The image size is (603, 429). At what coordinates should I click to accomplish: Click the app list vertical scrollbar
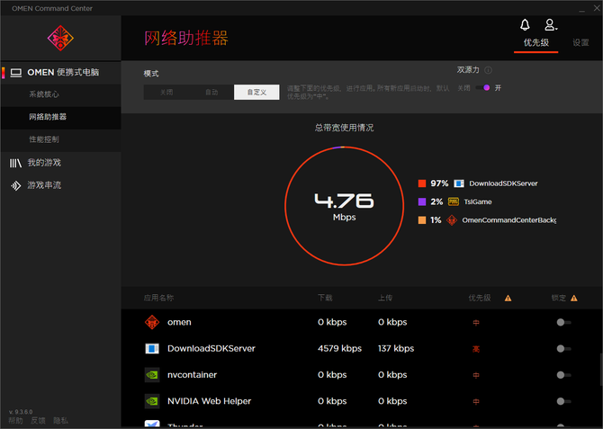(x=600, y=370)
